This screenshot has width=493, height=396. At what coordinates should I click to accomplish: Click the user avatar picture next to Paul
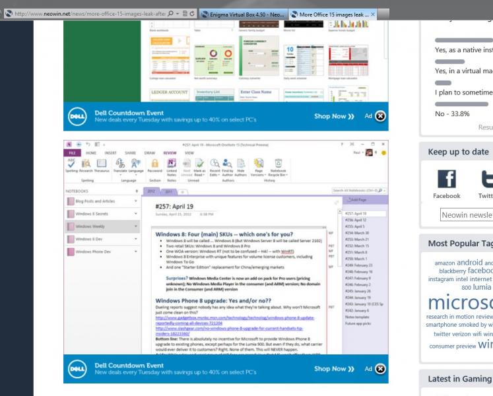(369, 152)
